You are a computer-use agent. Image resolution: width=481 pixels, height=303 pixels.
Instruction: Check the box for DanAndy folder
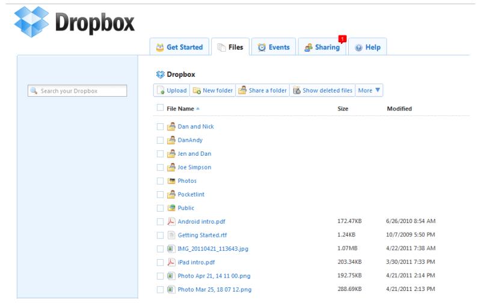tap(160, 140)
